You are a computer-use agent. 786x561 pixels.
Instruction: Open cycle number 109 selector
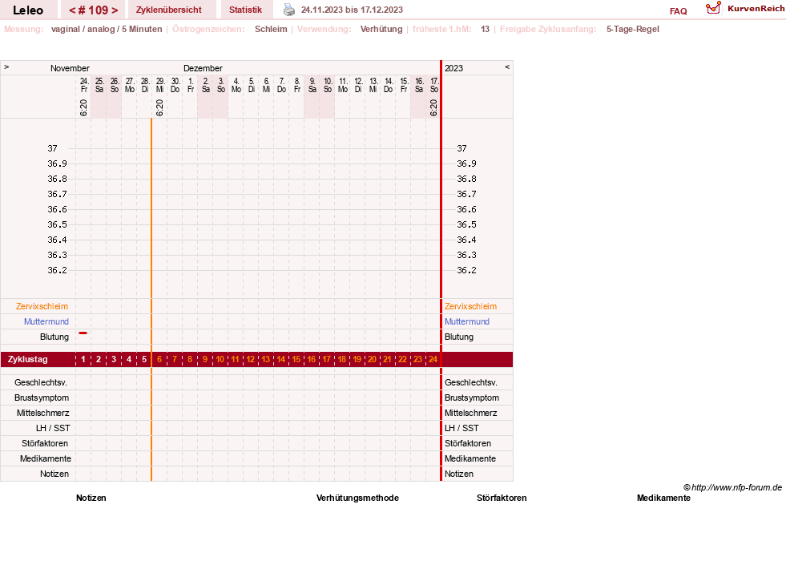[x=93, y=10]
